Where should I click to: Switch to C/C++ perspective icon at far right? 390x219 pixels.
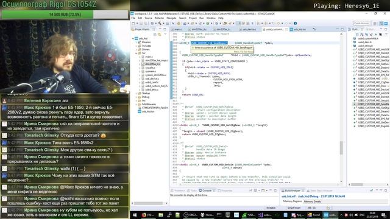coord(386,23)
